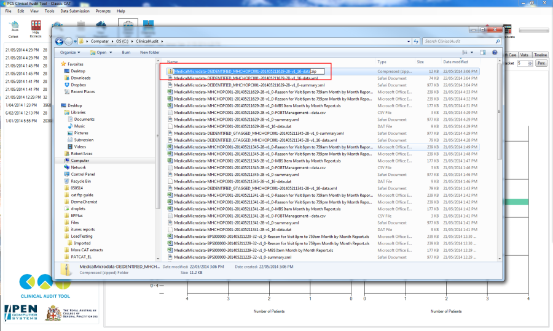Refresh the folder view in address bar
This screenshot has width=553, height=331.
[x=416, y=42]
